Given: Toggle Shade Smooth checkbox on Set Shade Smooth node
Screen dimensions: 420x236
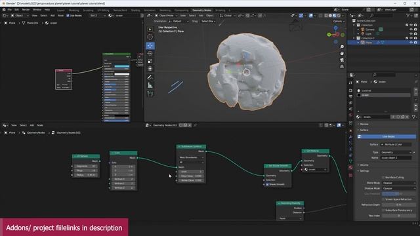Looking at the screenshot, I should [267, 184].
